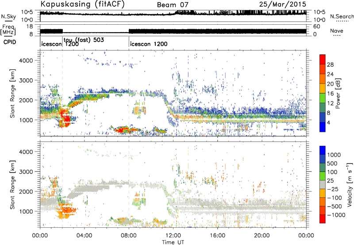Click the '2000' tick of velocity panel
354x245 pixels.
tap(26, 191)
